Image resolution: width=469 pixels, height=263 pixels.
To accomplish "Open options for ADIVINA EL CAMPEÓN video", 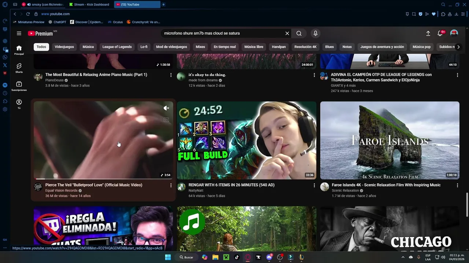I will click(x=457, y=75).
